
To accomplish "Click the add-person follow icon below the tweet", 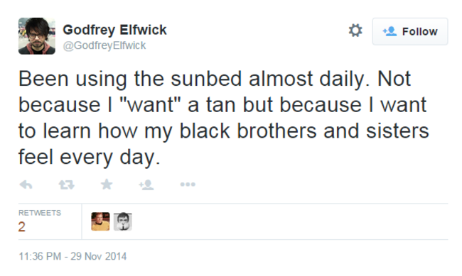I will click(x=146, y=184).
